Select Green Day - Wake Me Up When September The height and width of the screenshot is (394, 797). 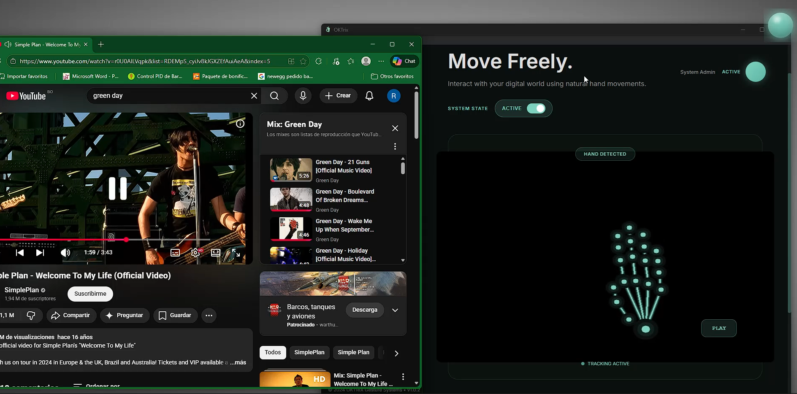[x=345, y=225]
